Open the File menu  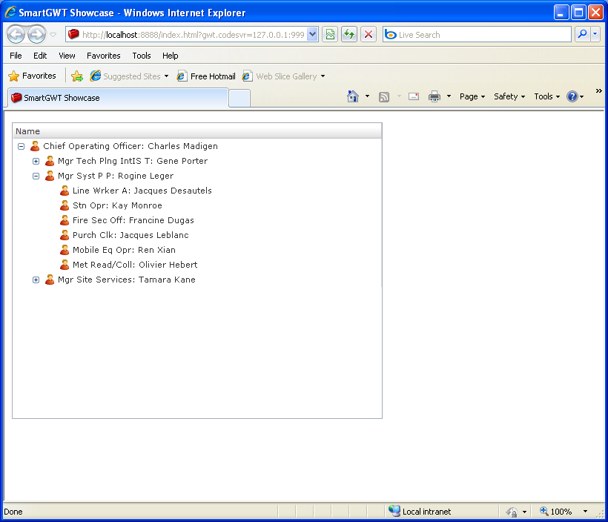click(16, 56)
